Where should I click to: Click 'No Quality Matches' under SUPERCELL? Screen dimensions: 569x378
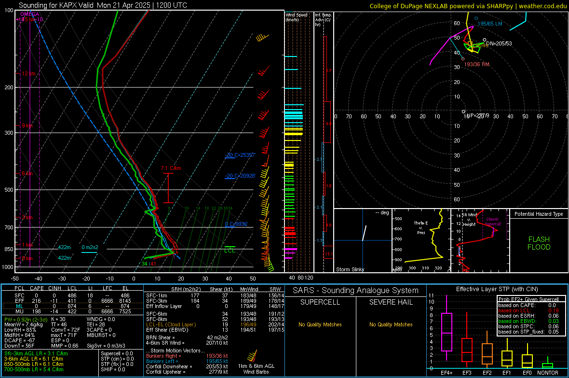[320, 324]
